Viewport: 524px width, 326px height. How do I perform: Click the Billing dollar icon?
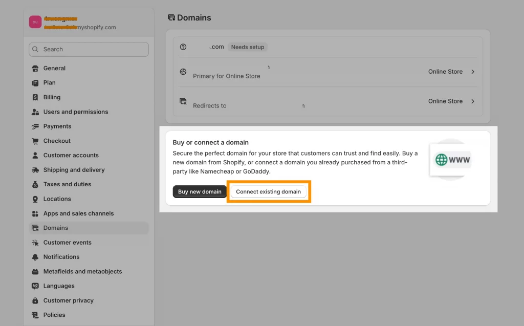tap(35, 97)
